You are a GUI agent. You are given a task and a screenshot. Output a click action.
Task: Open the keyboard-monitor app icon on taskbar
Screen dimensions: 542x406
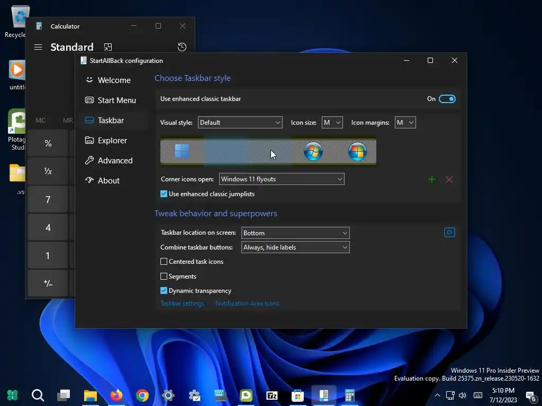click(220, 395)
